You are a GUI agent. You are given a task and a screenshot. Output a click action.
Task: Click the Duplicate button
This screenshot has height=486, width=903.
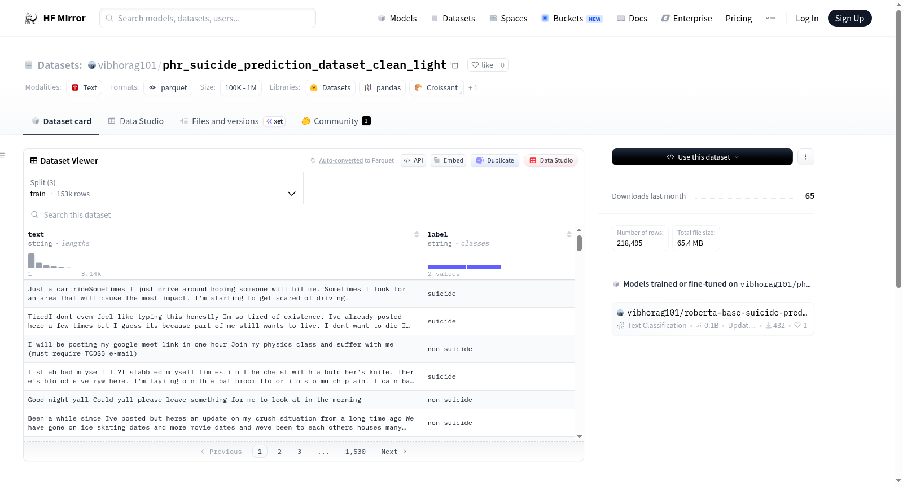click(x=495, y=160)
